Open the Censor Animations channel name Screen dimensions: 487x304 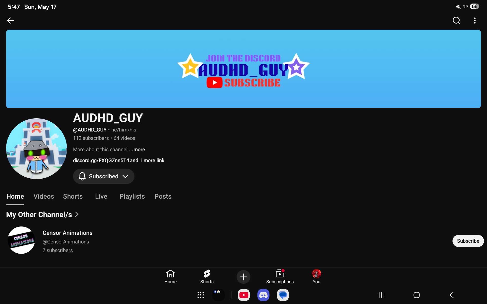[67, 233]
